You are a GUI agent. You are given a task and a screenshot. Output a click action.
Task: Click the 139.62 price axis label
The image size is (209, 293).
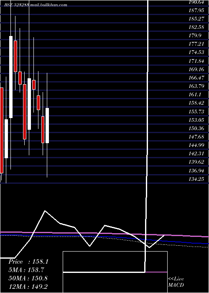(196, 162)
